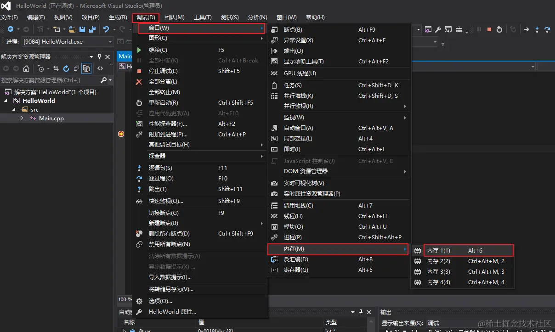Toggle Show All Files in Solution Explorer
Screen dimensions: 555x332
point(86,68)
